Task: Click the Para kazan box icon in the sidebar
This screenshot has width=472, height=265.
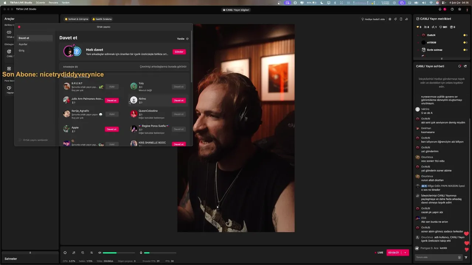Action: point(9,68)
